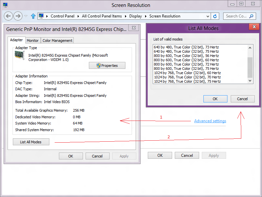Screen dimensions: 262x197
Task: Expand the address bar history dropdown
Action: tap(208, 16)
